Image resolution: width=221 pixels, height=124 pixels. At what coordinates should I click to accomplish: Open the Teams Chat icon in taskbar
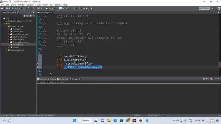pos(103,121)
